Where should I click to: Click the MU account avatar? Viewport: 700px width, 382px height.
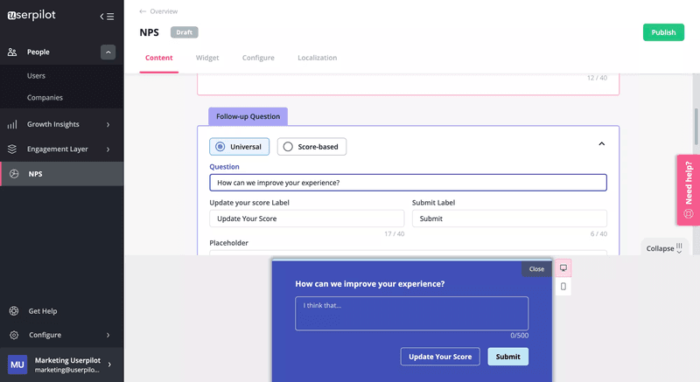pos(17,365)
